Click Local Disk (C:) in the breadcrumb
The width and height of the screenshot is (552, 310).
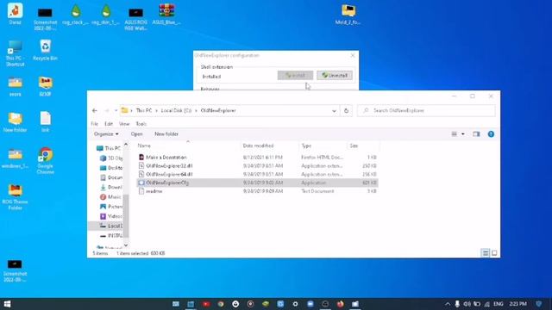coord(176,110)
